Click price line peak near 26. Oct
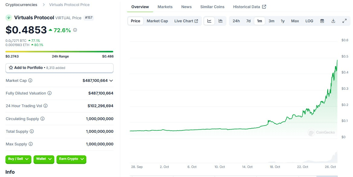Image resolution: width=353 pixels, height=177 pixels. (337, 60)
